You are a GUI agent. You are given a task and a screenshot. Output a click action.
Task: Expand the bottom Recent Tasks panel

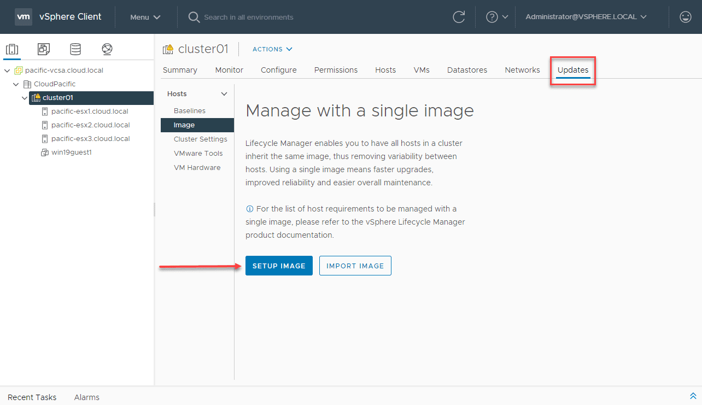[693, 396]
